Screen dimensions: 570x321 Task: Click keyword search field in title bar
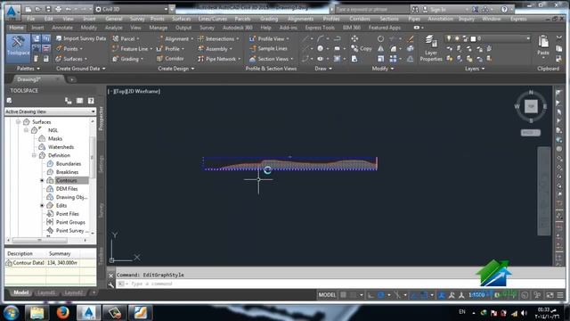(370, 9)
